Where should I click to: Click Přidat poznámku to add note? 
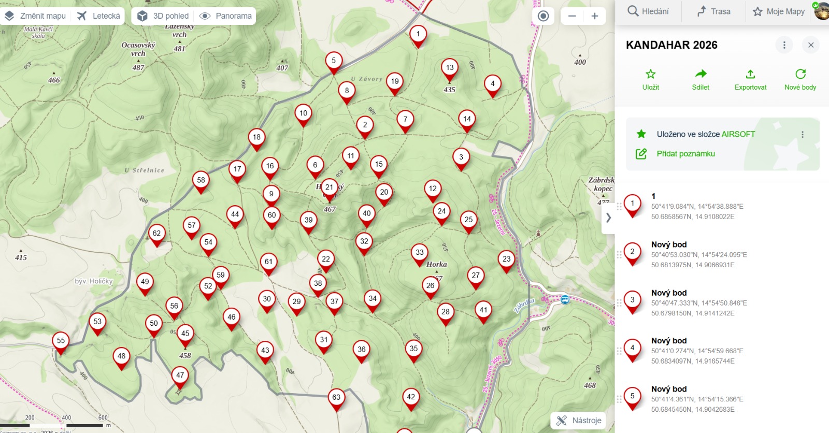685,154
